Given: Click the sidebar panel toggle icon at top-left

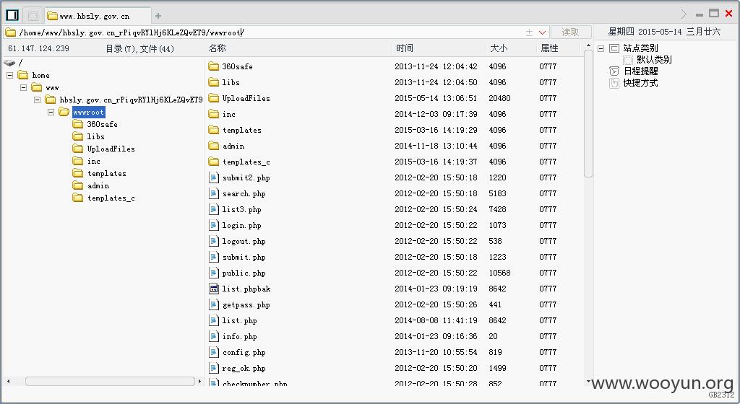Looking at the screenshot, I should (12, 16).
